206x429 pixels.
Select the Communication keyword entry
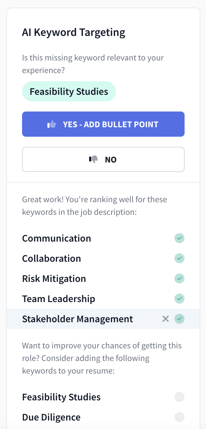56,238
